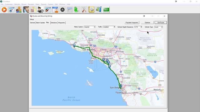Click the orange play button in the toolbar
This screenshot has height=112, width=200.
click(x=4, y=10)
